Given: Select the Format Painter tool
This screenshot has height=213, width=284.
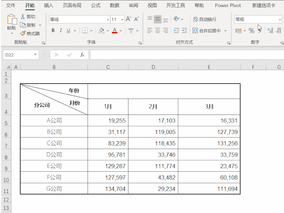Looking at the screenshot, I should pyautogui.click(x=23, y=33).
